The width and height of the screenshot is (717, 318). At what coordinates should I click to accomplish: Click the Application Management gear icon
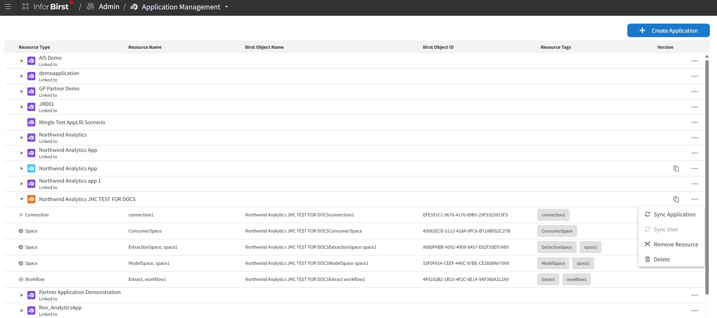tap(134, 7)
